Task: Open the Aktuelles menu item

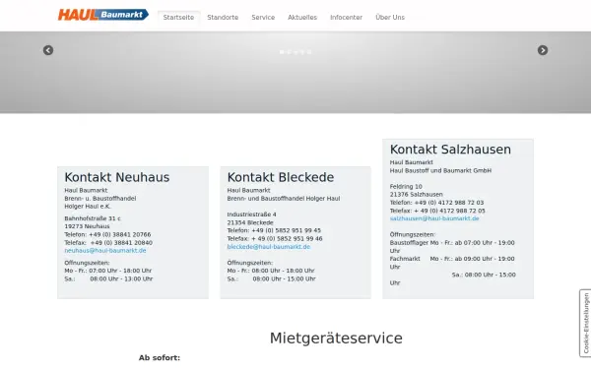Action: pyautogui.click(x=302, y=18)
